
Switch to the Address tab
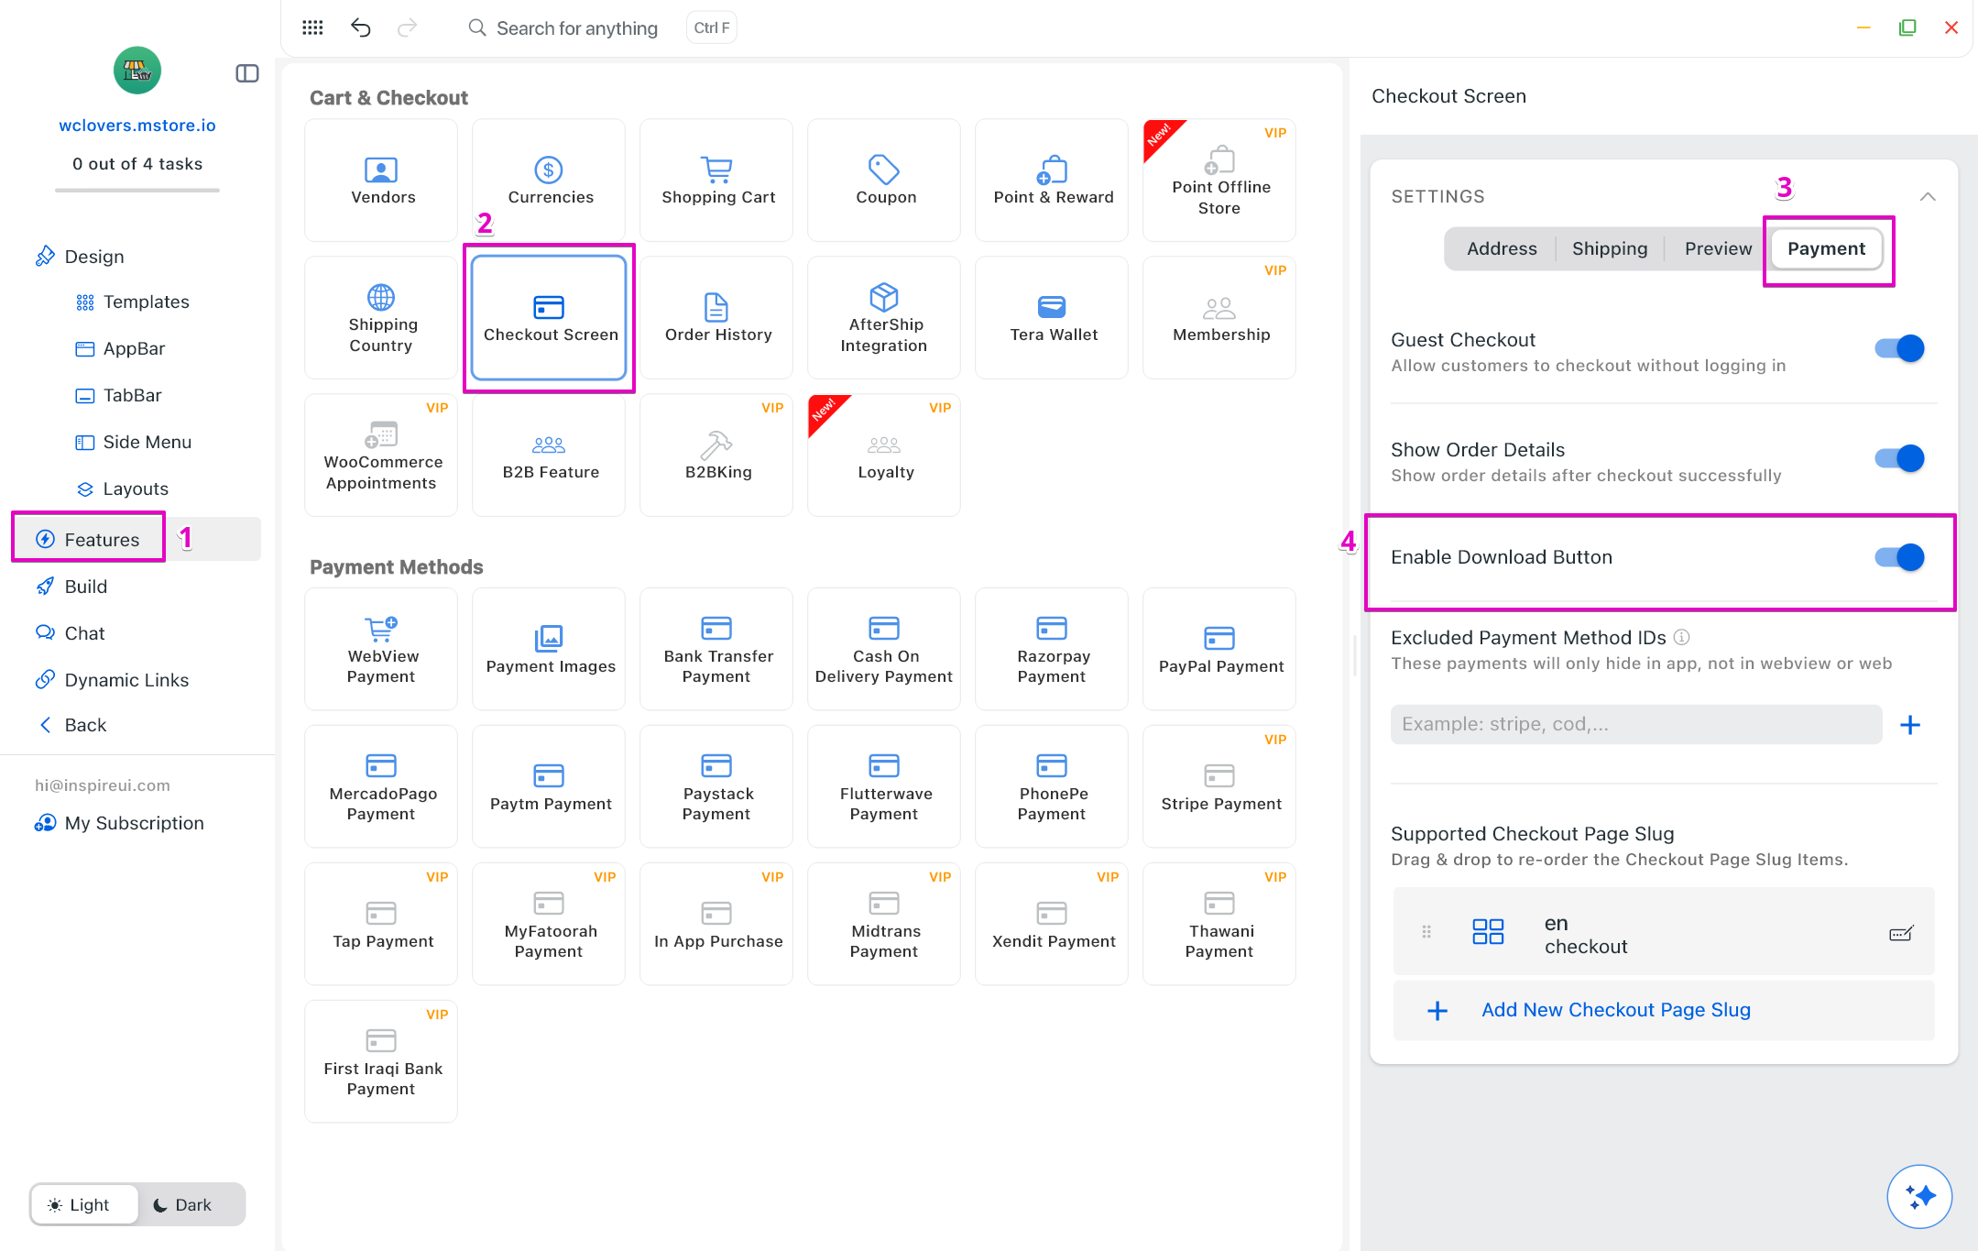point(1502,248)
